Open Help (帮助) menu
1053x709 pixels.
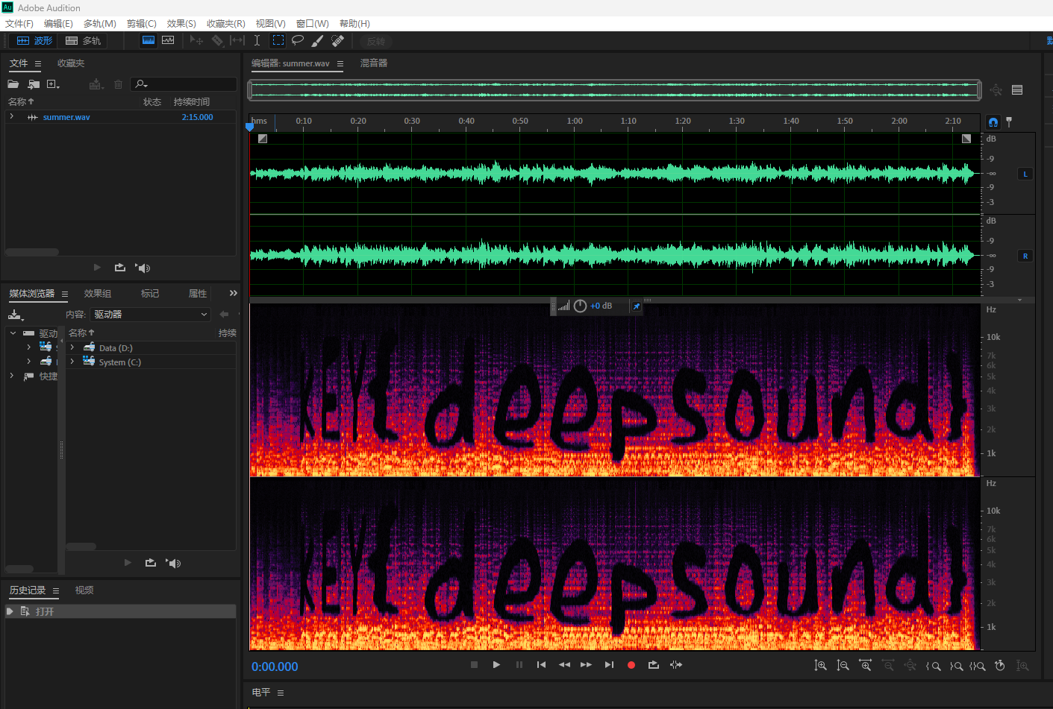354,24
